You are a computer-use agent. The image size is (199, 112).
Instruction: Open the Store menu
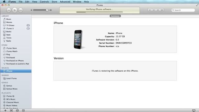[54, 2]
